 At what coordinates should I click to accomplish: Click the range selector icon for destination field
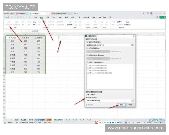133,101
